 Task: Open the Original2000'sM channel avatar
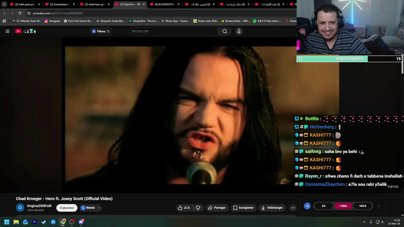click(20, 207)
